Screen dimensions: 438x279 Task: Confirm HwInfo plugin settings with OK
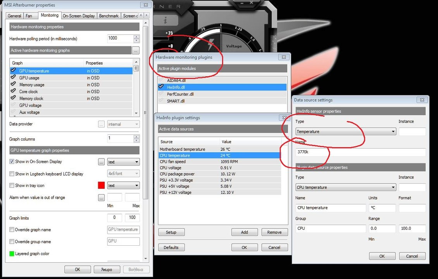click(x=245, y=248)
